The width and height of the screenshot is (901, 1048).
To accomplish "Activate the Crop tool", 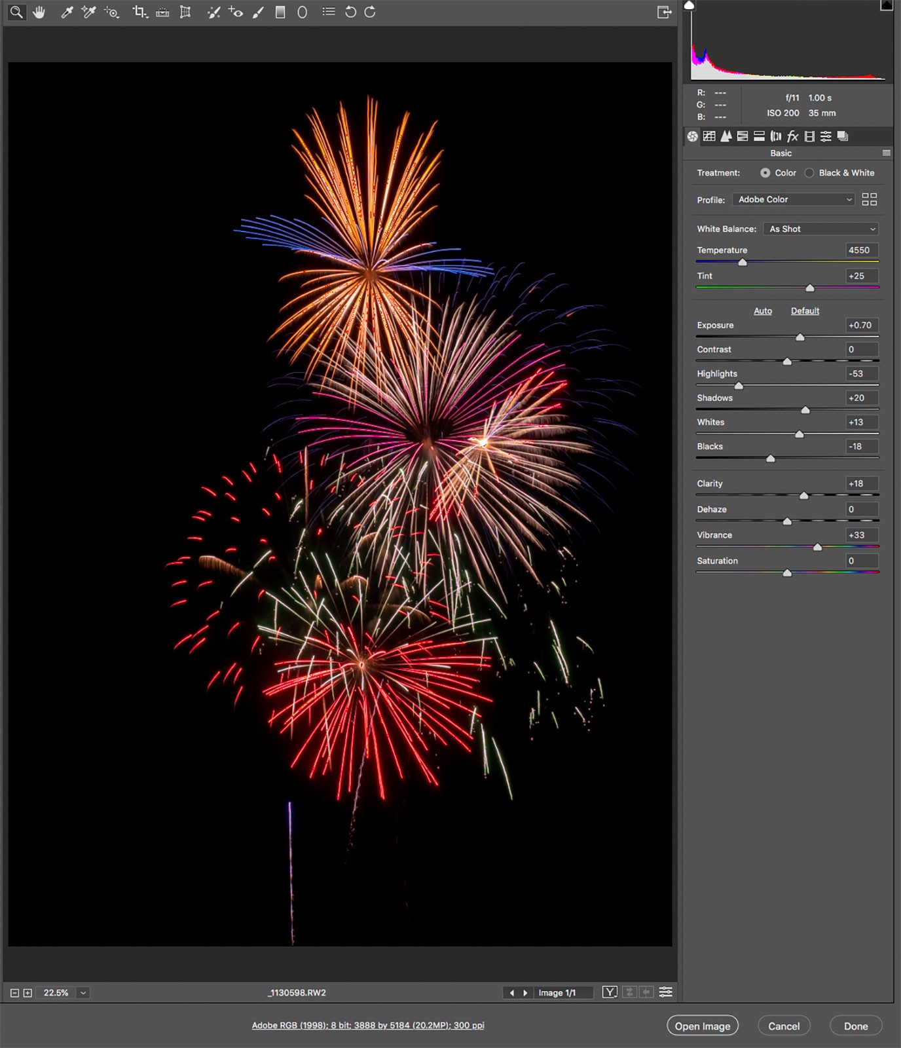I will [x=139, y=12].
